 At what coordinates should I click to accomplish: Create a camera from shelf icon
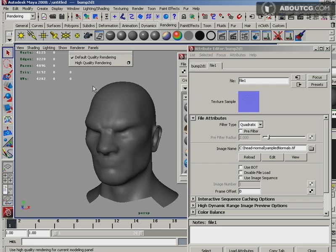point(88,36)
